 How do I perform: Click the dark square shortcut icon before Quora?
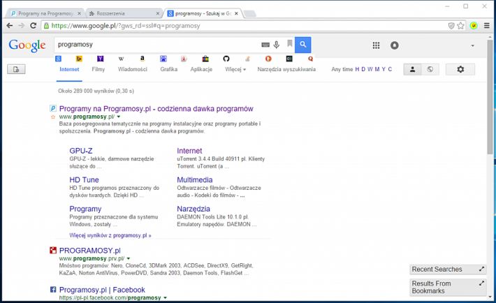pos(289,59)
